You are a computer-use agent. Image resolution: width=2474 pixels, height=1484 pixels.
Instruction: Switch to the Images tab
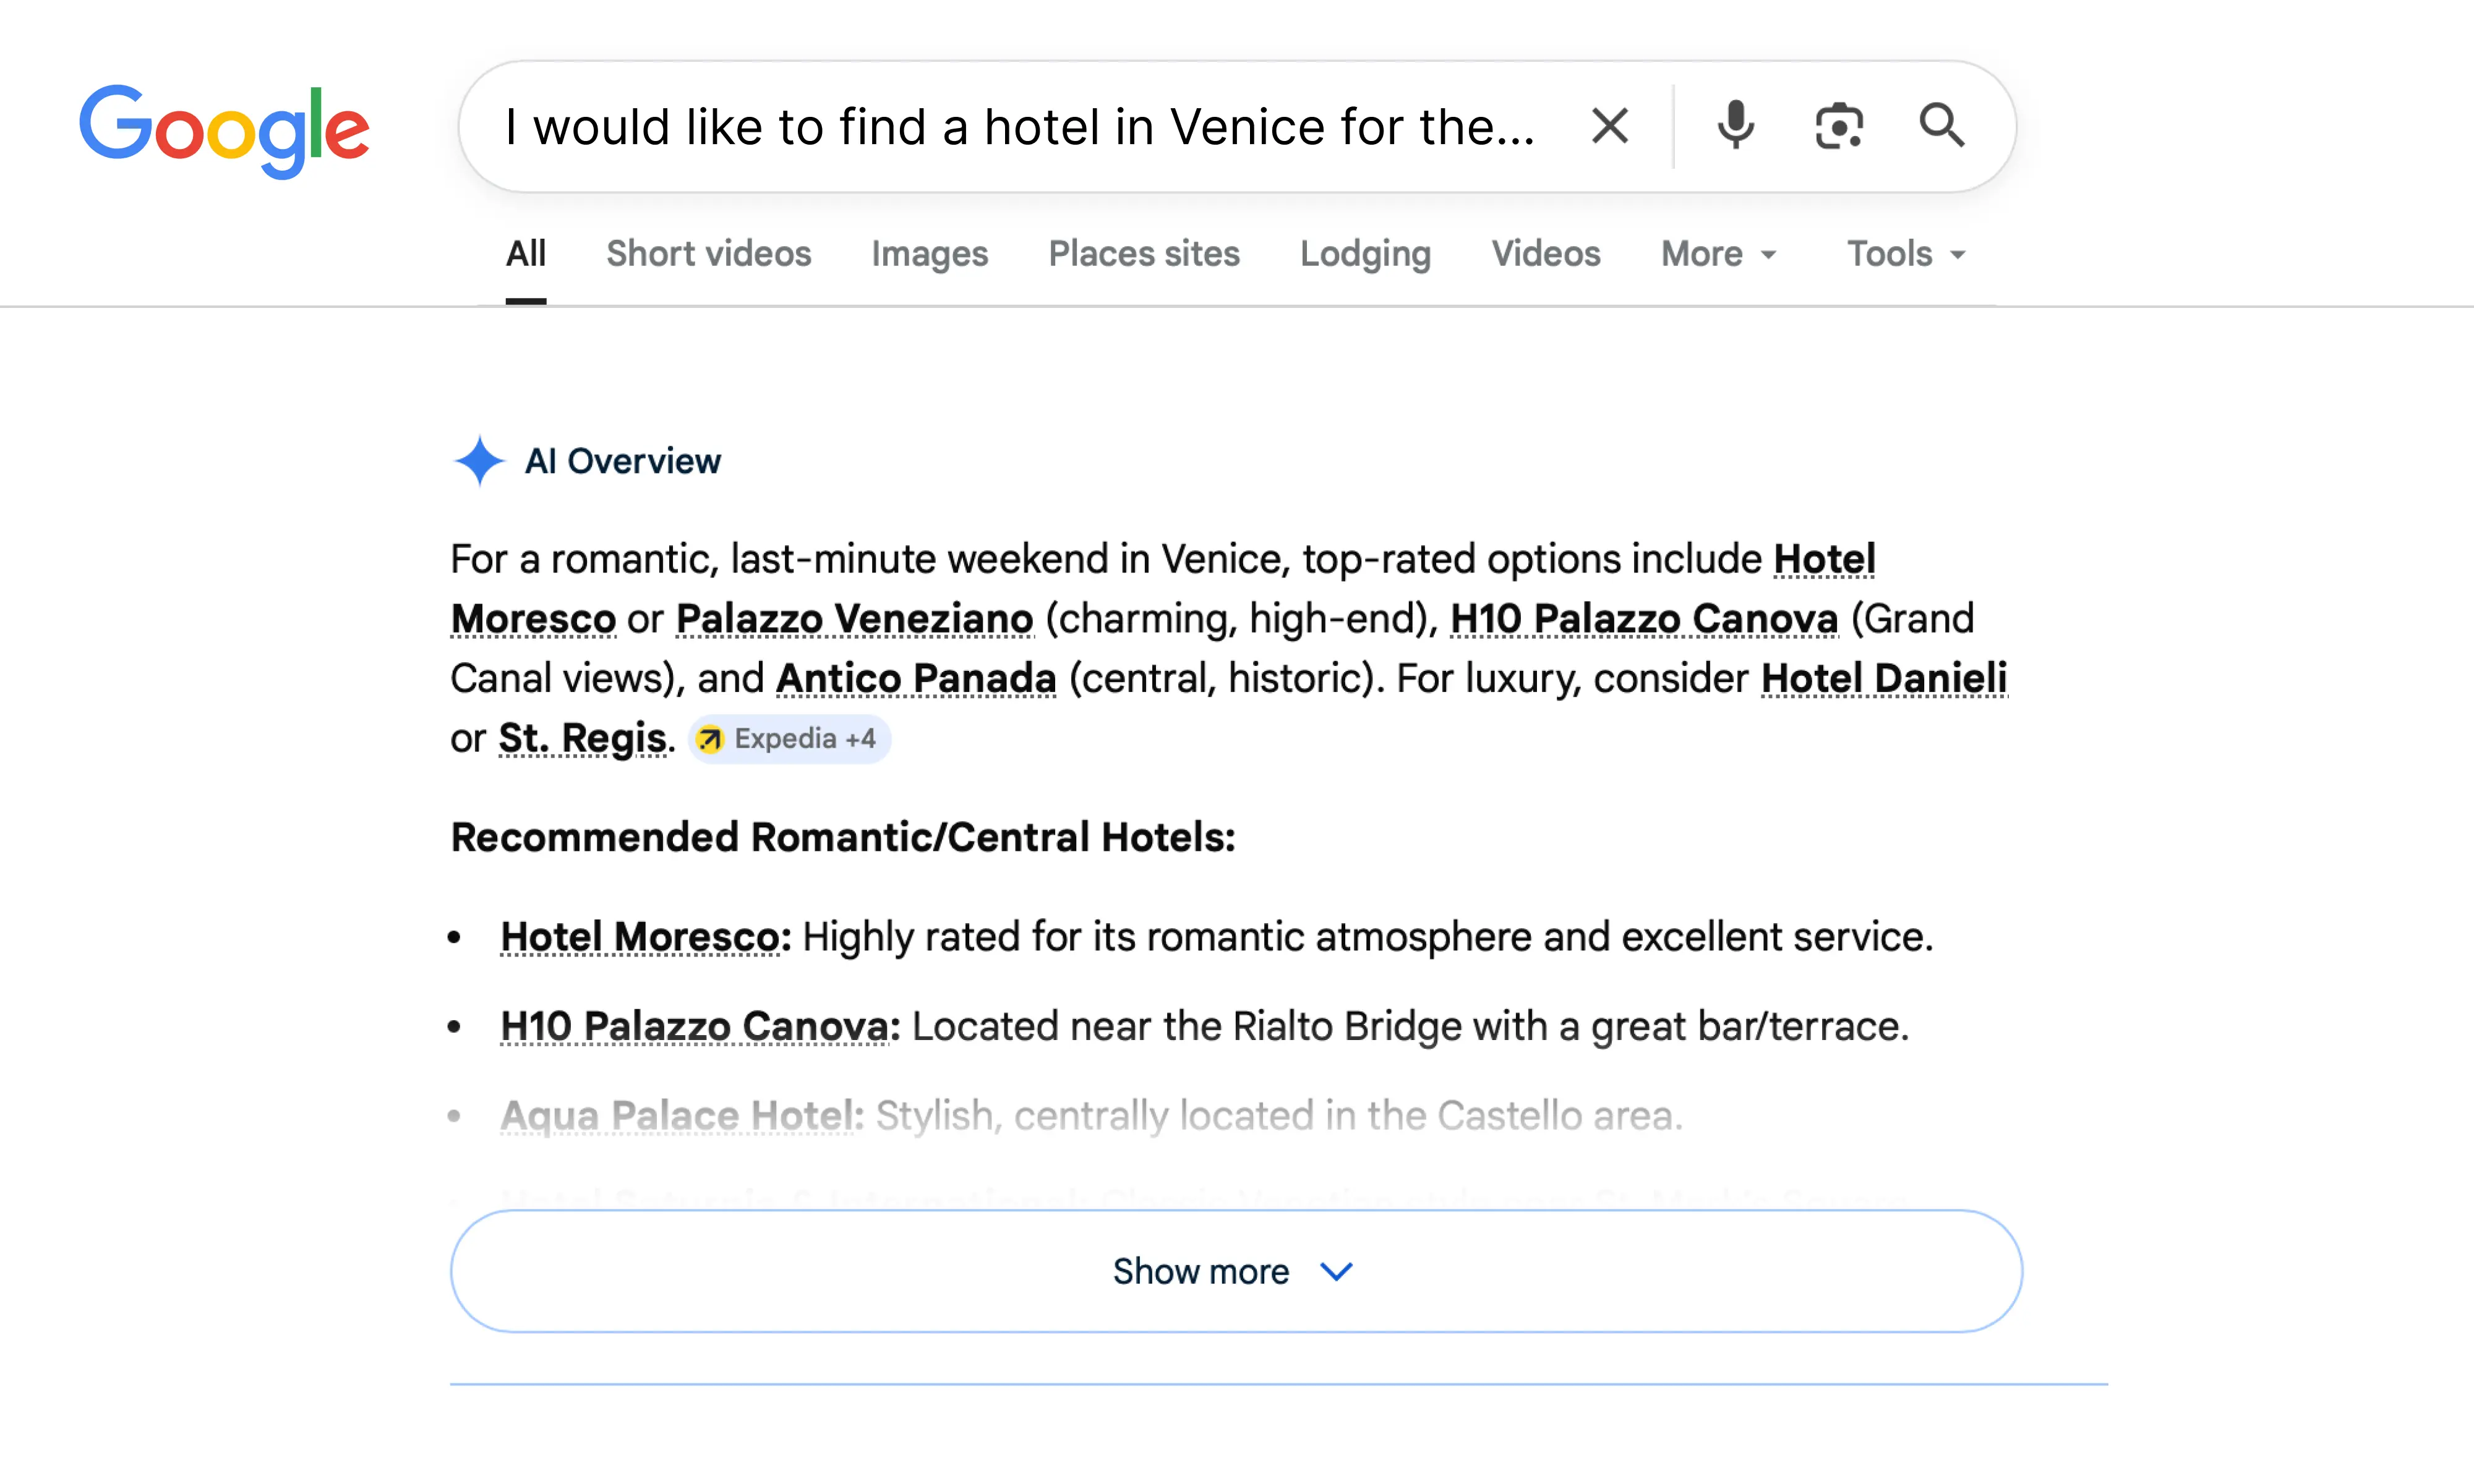coord(929,254)
